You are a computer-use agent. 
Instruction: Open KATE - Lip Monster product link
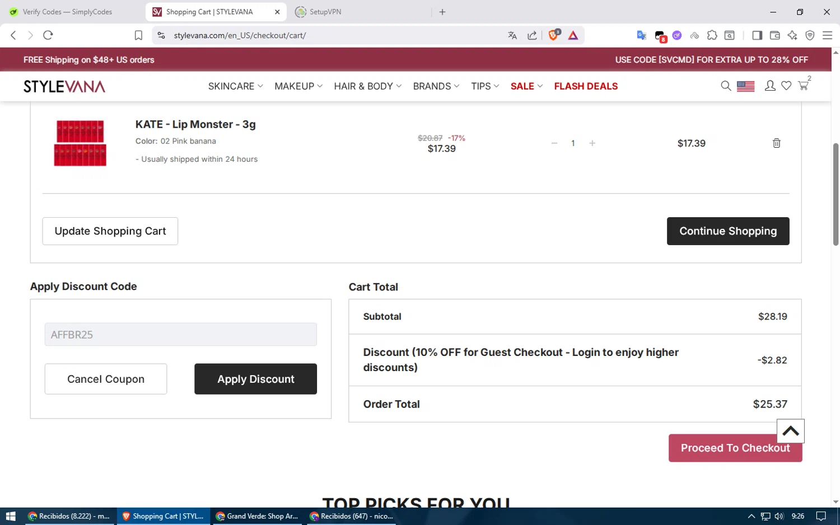pos(195,124)
